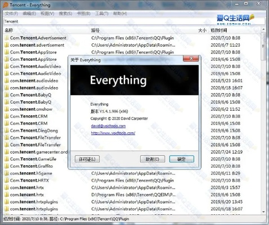Click folder icon of Com.Tencent.Advertisement dated 2020/7/10
This screenshot has height=225, width=269.
7,38
